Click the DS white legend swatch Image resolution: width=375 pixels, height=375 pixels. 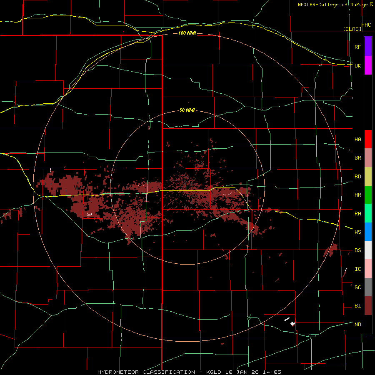[368, 250]
